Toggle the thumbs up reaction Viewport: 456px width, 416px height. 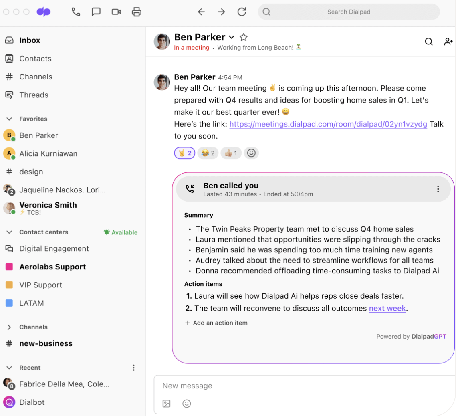click(x=231, y=153)
